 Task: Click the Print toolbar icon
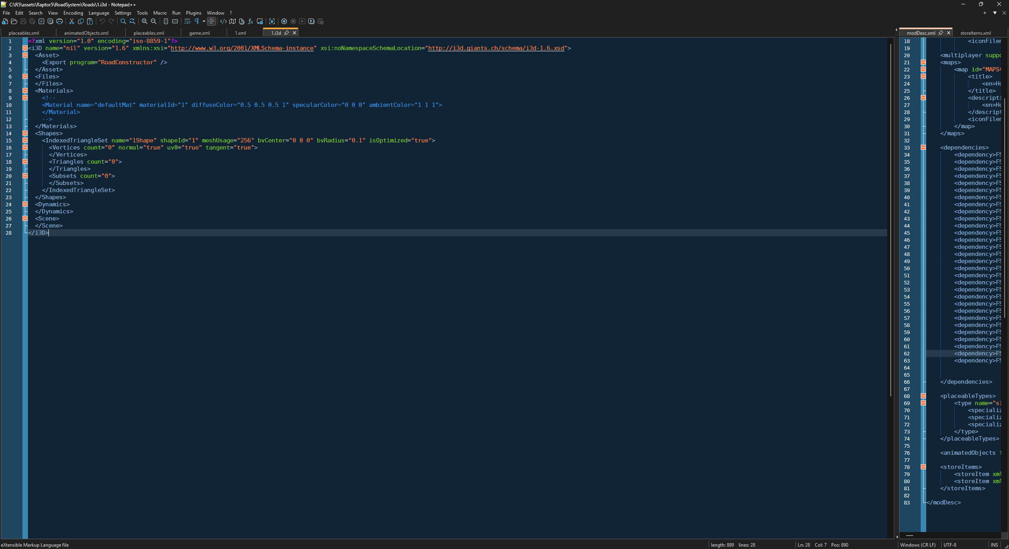coord(60,21)
